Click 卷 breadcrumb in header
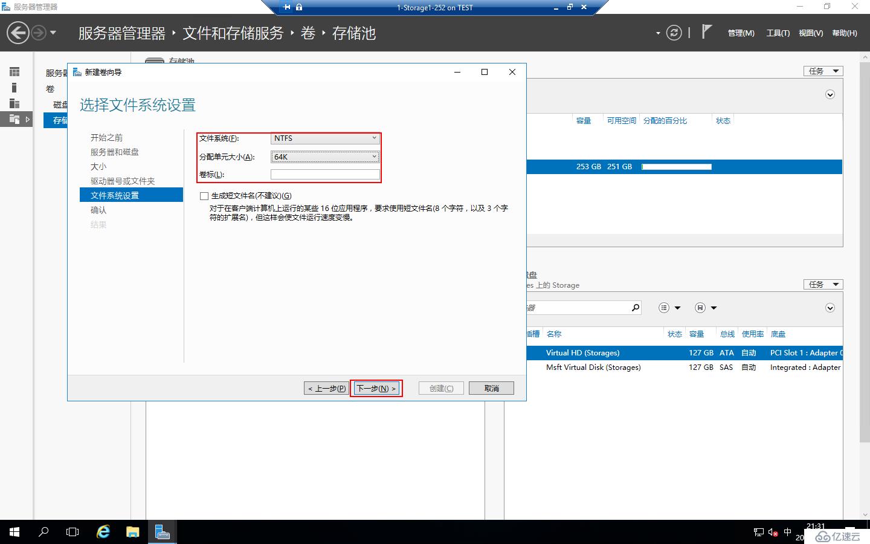The width and height of the screenshot is (870, 544). point(308,33)
